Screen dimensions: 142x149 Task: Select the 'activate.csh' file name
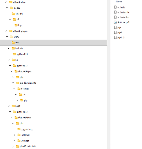tap(123, 12)
